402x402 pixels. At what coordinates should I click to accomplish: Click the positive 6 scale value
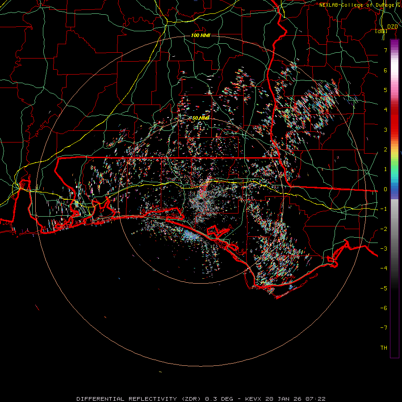pyautogui.click(x=385, y=70)
